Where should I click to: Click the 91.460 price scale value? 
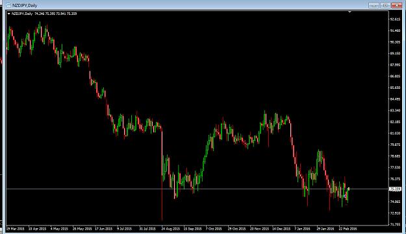395,30
